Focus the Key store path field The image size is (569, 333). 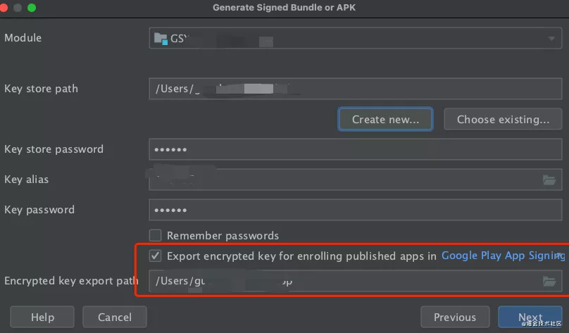[x=355, y=89]
